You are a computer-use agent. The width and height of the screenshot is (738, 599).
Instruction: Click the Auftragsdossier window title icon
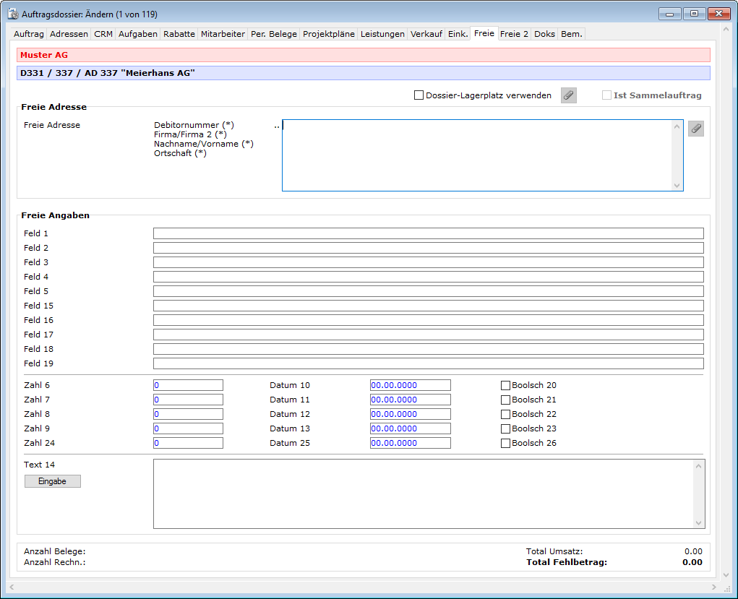(13, 14)
